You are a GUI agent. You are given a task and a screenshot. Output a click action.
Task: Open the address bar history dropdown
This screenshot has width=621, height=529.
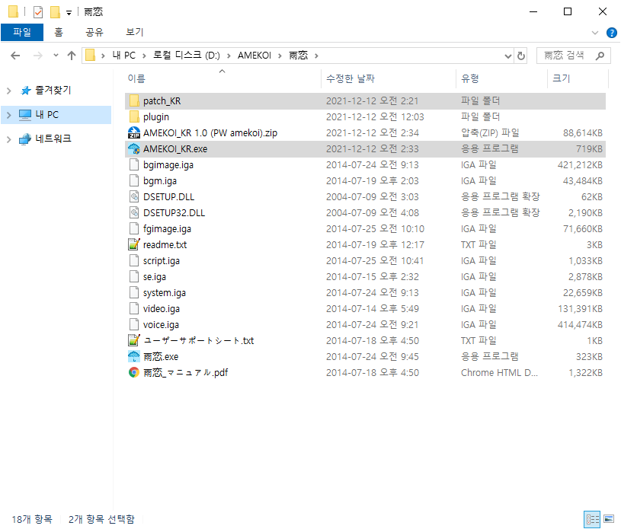508,56
